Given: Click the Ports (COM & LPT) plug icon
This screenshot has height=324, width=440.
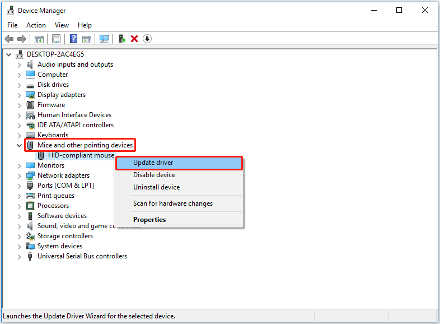Looking at the screenshot, I should 30,186.
